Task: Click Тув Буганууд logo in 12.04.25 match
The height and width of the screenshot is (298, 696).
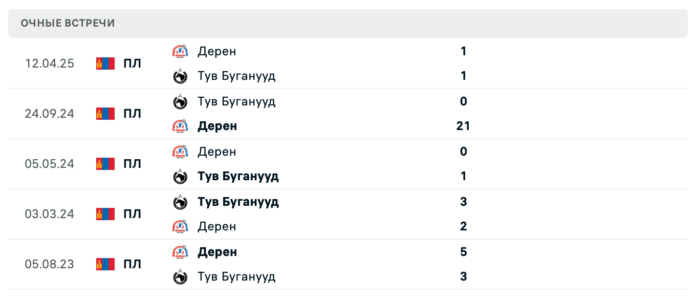Action: click(180, 76)
